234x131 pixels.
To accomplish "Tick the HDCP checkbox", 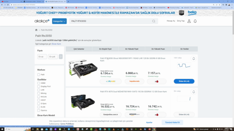I will [39, 100].
